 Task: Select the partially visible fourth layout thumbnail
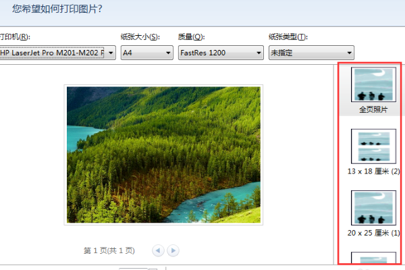[373, 257]
